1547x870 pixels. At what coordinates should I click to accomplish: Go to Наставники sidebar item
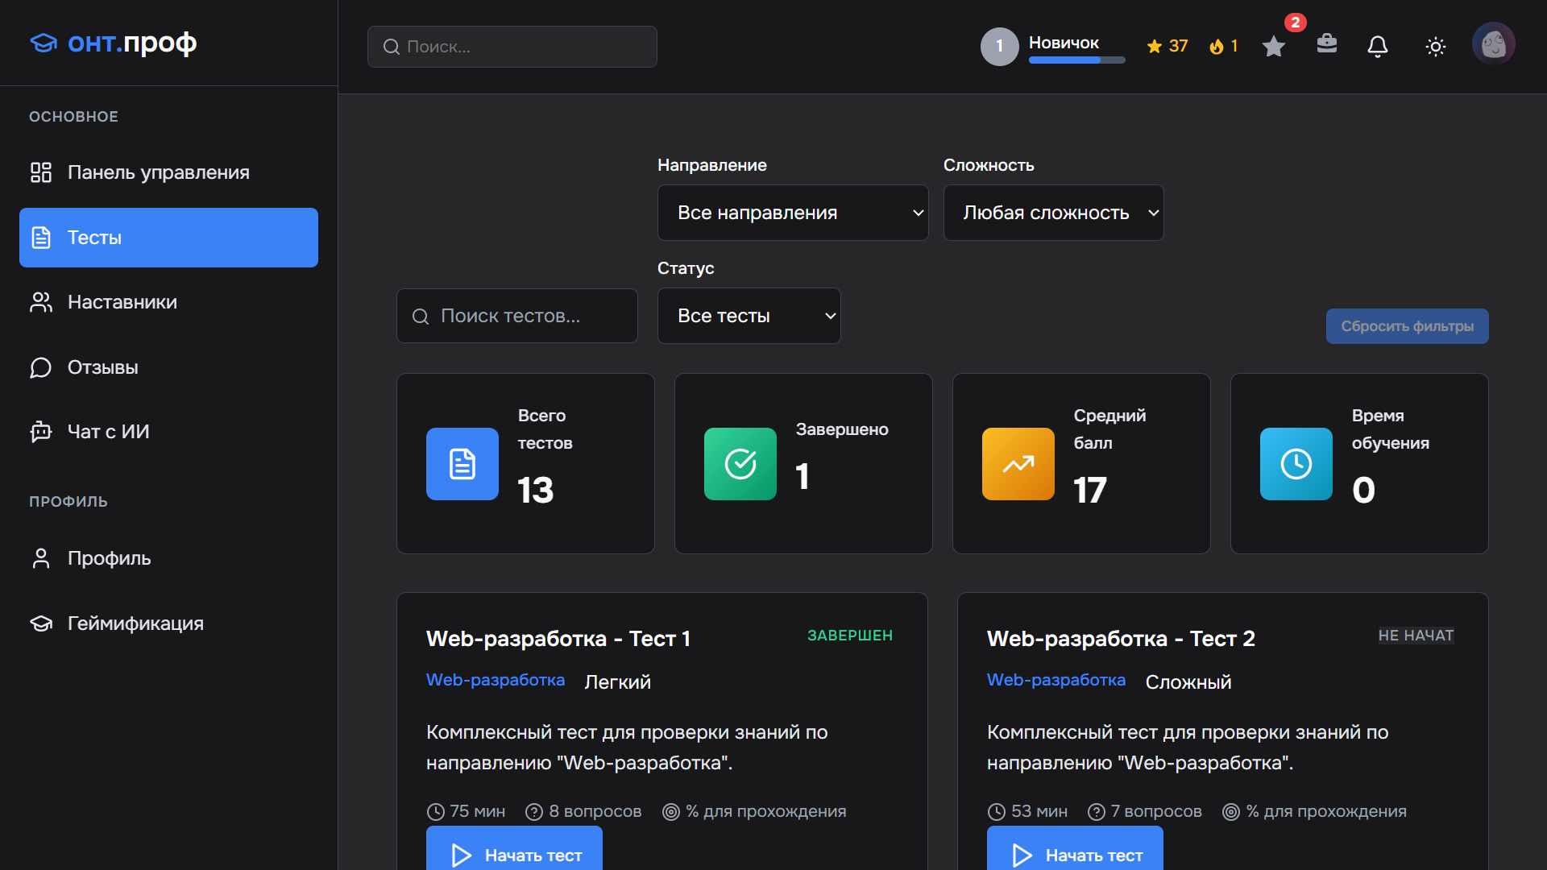coord(122,302)
